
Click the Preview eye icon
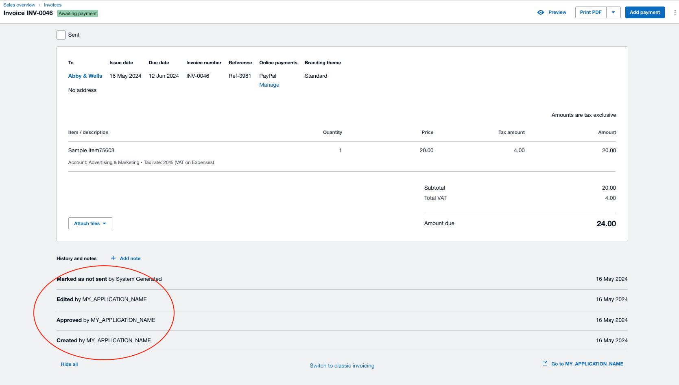(x=541, y=12)
